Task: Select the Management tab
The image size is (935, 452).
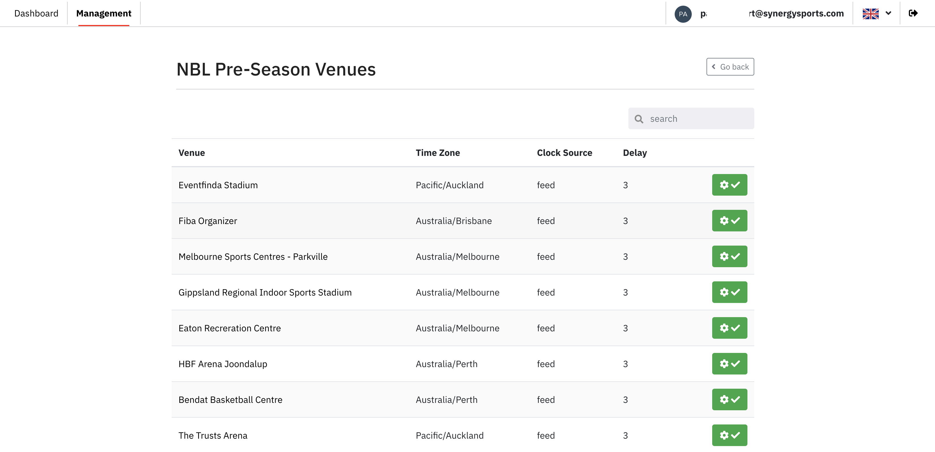Action: 104,13
